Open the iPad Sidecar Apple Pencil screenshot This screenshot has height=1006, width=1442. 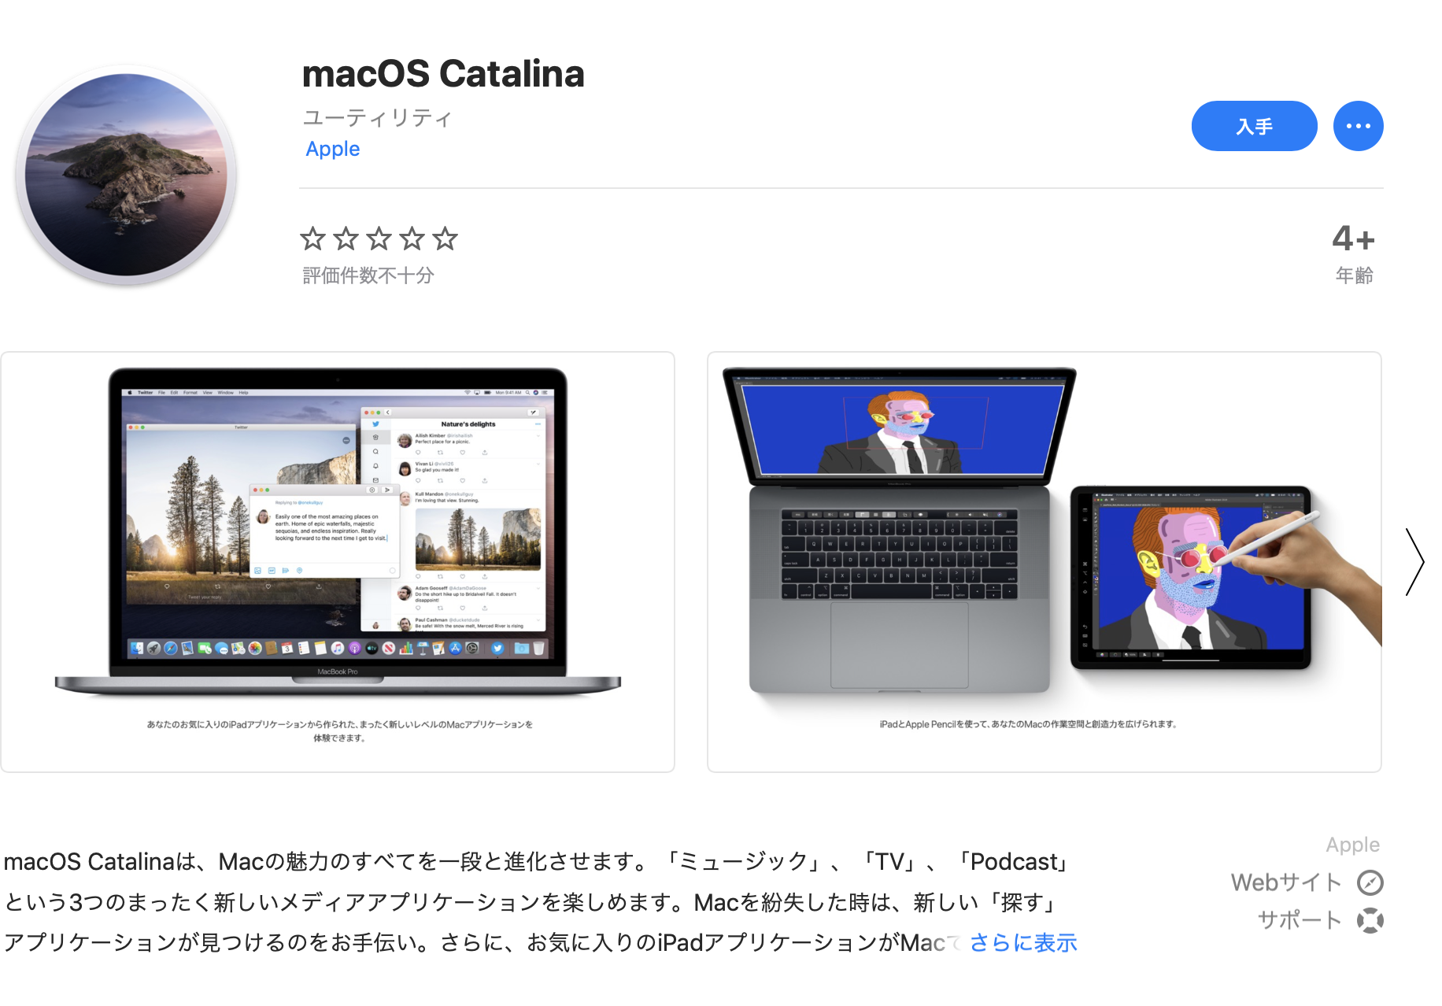(x=1044, y=562)
